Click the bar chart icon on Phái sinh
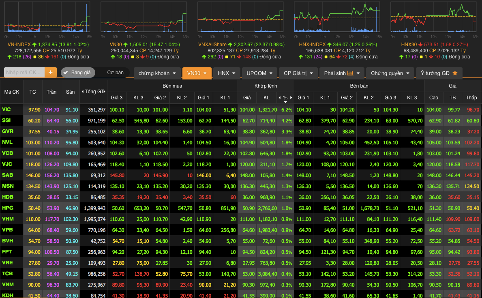This screenshot has height=298, width=482. (x=350, y=73)
